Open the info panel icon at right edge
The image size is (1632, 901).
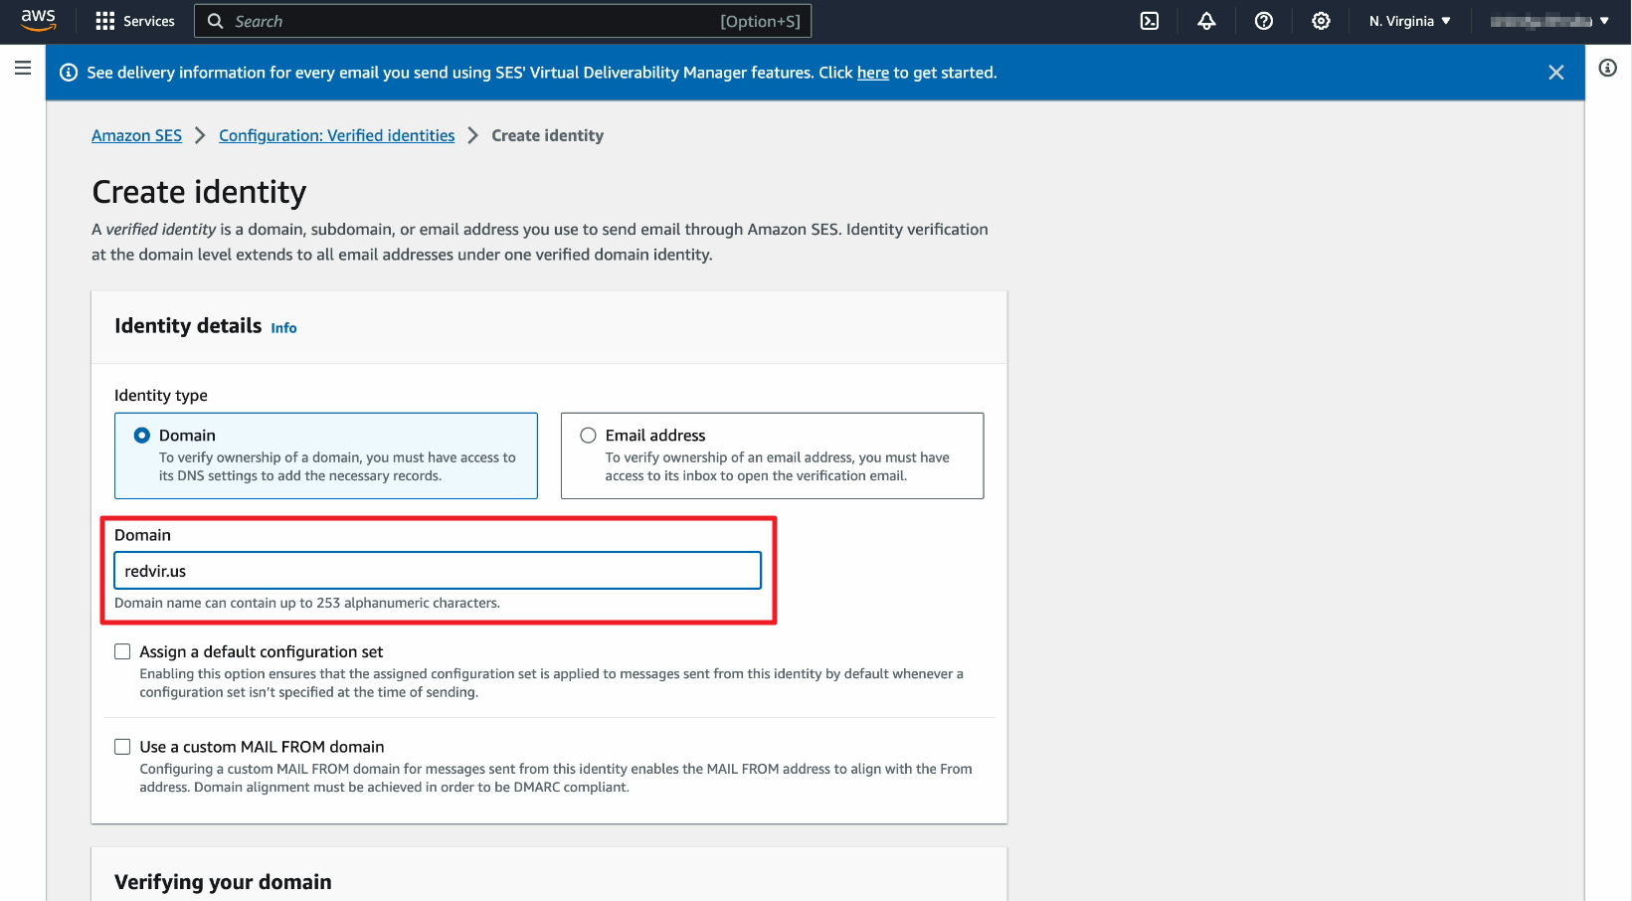pos(1607,68)
